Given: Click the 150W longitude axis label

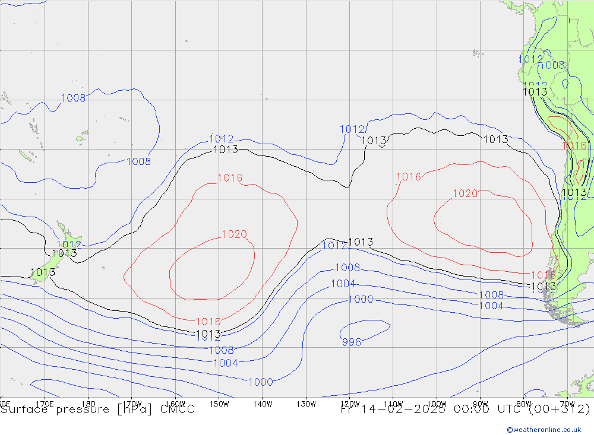Looking at the screenshot, I should (219, 404).
